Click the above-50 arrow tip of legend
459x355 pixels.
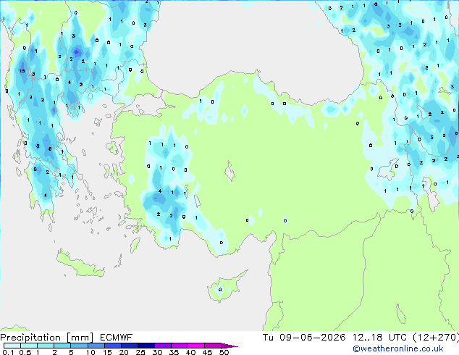pos(230,346)
